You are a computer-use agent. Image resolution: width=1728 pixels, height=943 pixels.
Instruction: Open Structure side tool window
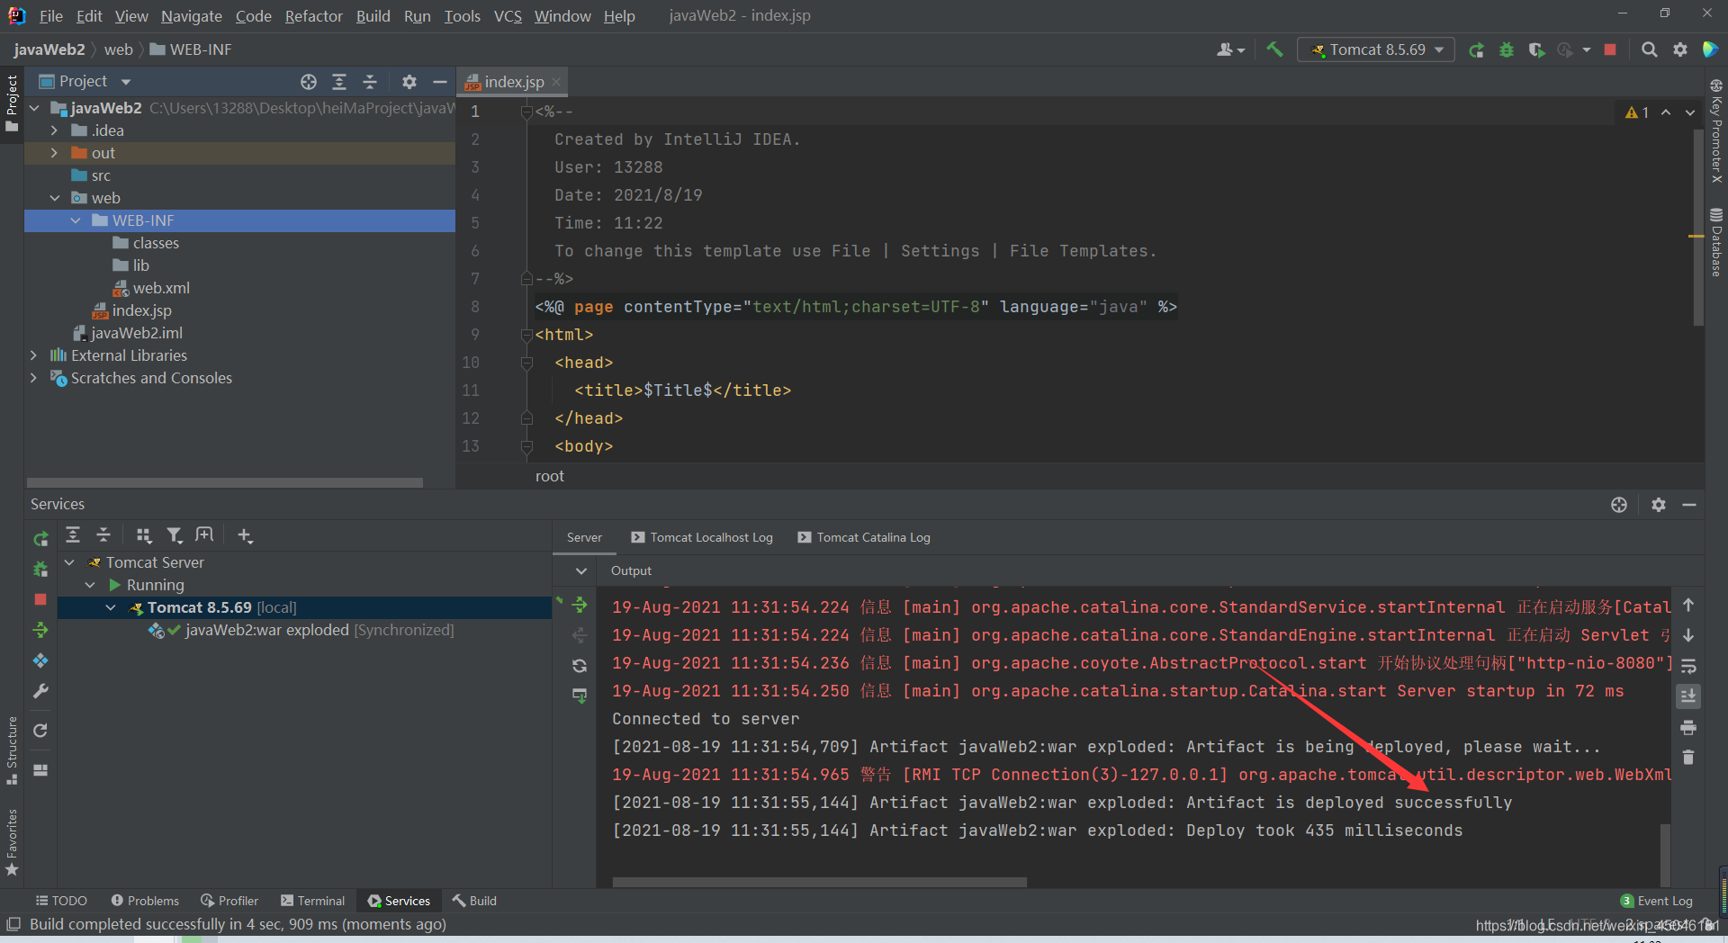pos(12,750)
